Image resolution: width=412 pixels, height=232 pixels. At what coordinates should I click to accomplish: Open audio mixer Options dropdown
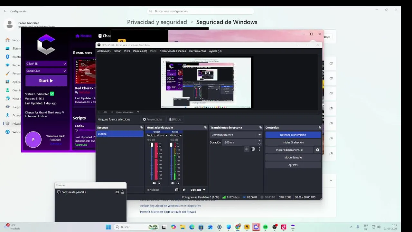[198, 190]
